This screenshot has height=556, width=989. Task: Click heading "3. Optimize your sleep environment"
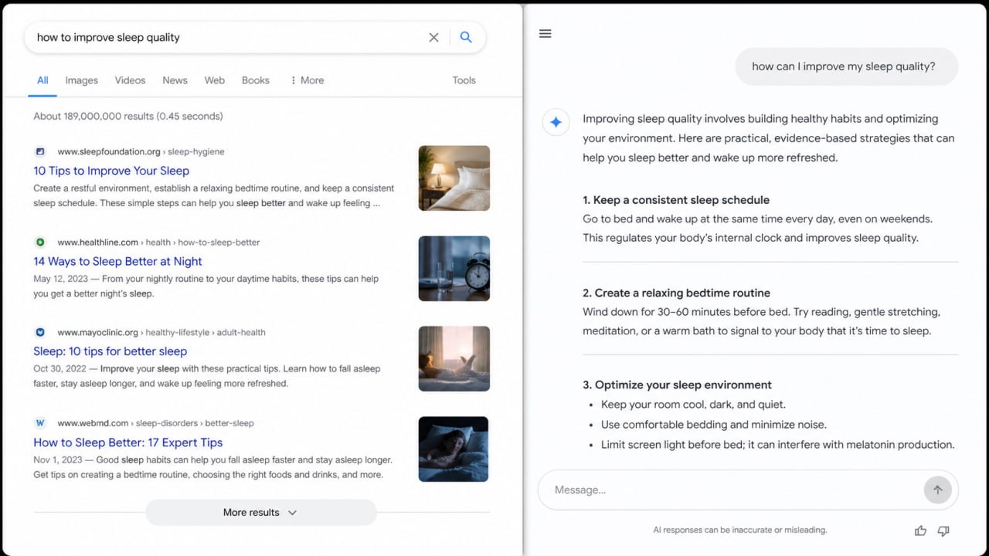coord(677,385)
